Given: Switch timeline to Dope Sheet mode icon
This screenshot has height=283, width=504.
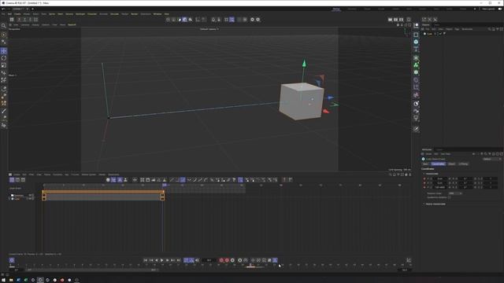Looking at the screenshot, I should [x=12, y=180].
